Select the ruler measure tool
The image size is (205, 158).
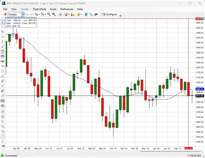[3, 47]
